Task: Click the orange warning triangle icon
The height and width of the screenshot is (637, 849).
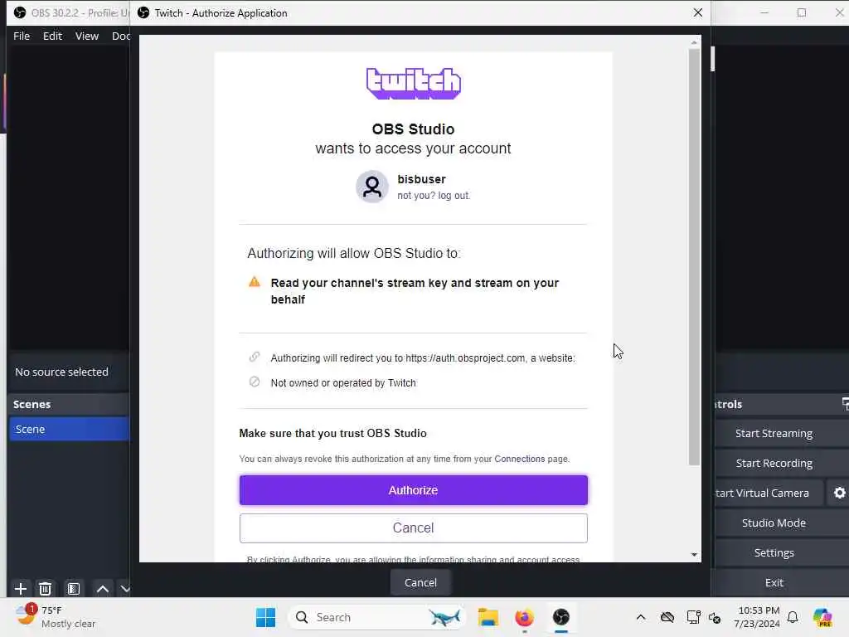Action: click(x=254, y=282)
